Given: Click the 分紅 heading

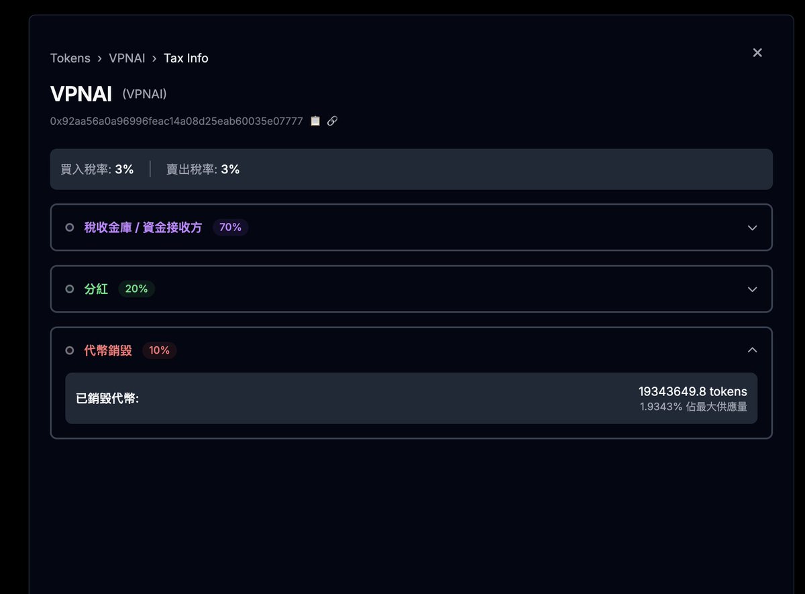Looking at the screenshot, I should [96, 289].
